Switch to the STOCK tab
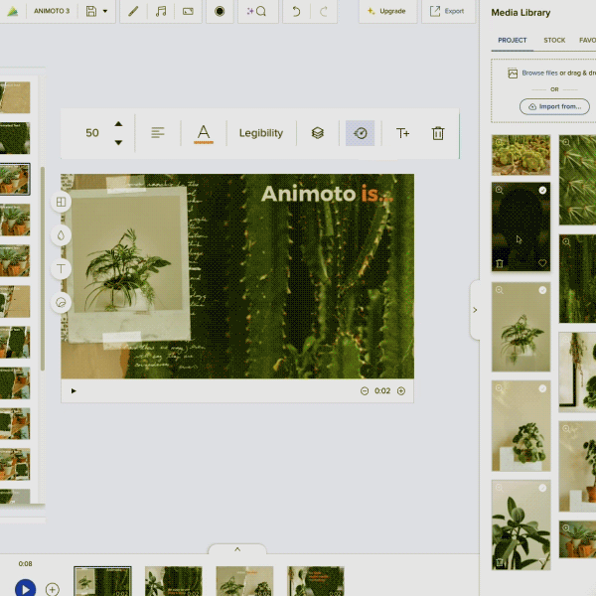Screen dimensions: 596x596 point(554,41)
